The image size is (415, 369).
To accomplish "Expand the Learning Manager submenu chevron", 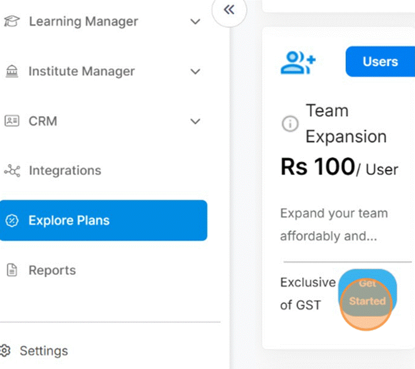I will point(195,22).
